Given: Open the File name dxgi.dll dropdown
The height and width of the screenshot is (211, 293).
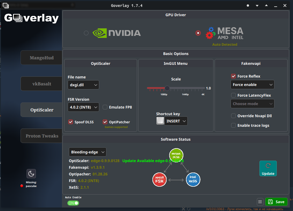Looking at the screenshot, I should pyautogui.click(x=83, y=85).
